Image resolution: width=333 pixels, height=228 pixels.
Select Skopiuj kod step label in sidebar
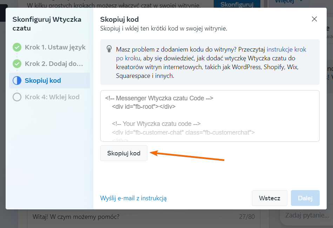(x=43, y=81)
